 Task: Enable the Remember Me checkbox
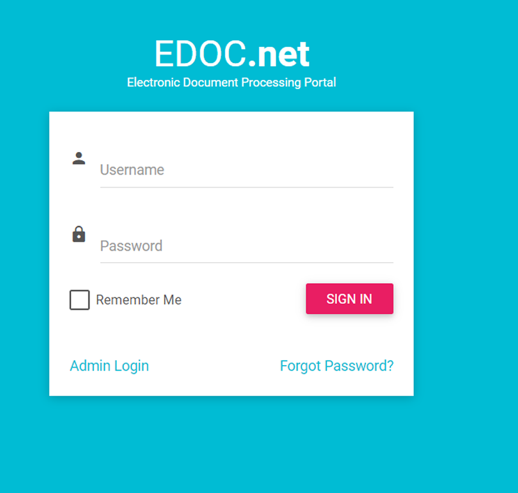pos(80,300)
